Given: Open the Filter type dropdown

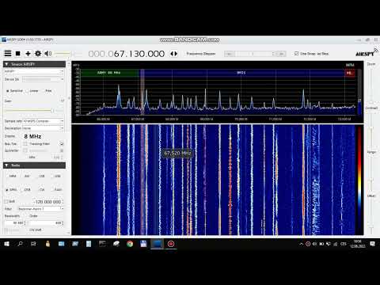Looking at the screenshot, I should coord(41,209).
